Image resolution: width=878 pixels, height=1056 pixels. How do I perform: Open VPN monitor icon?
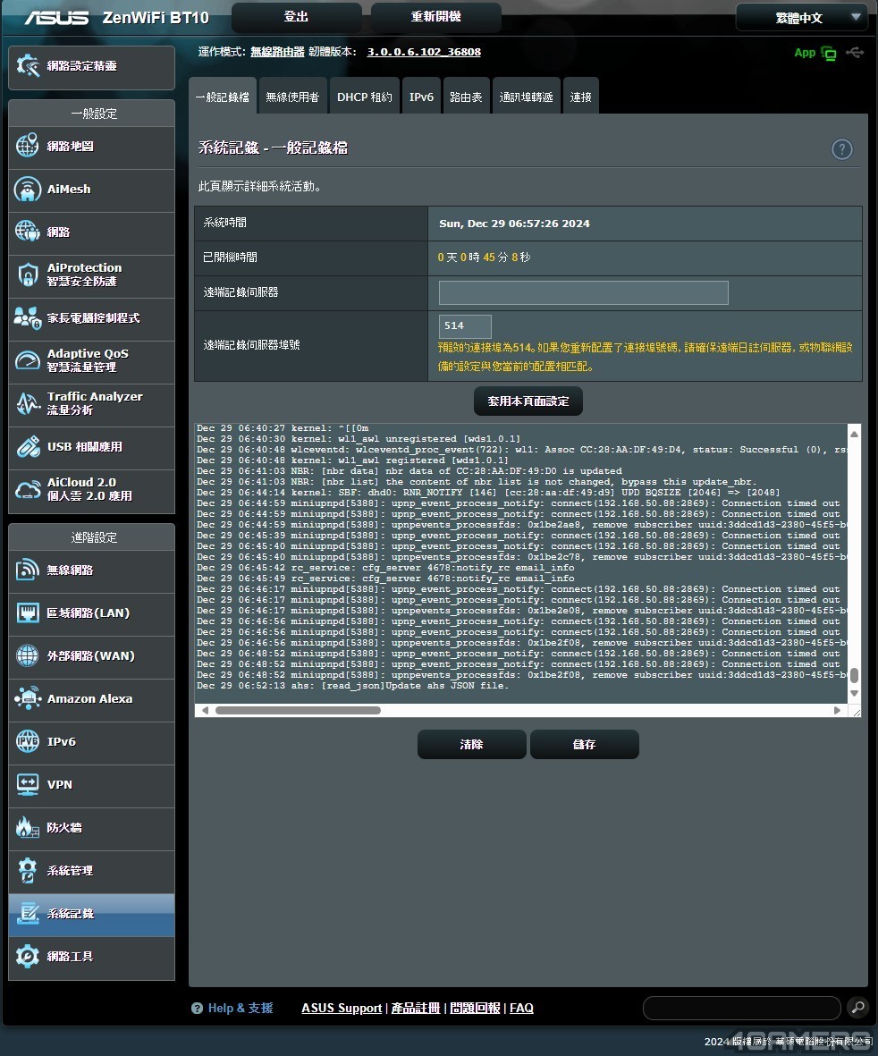tap(28, 784)
